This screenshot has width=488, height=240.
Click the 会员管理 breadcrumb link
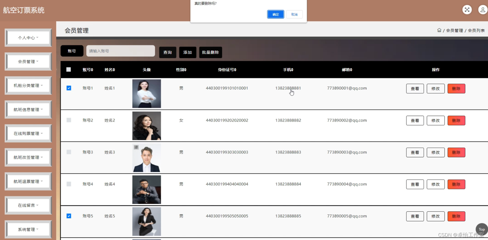click(x=454, y=30)
